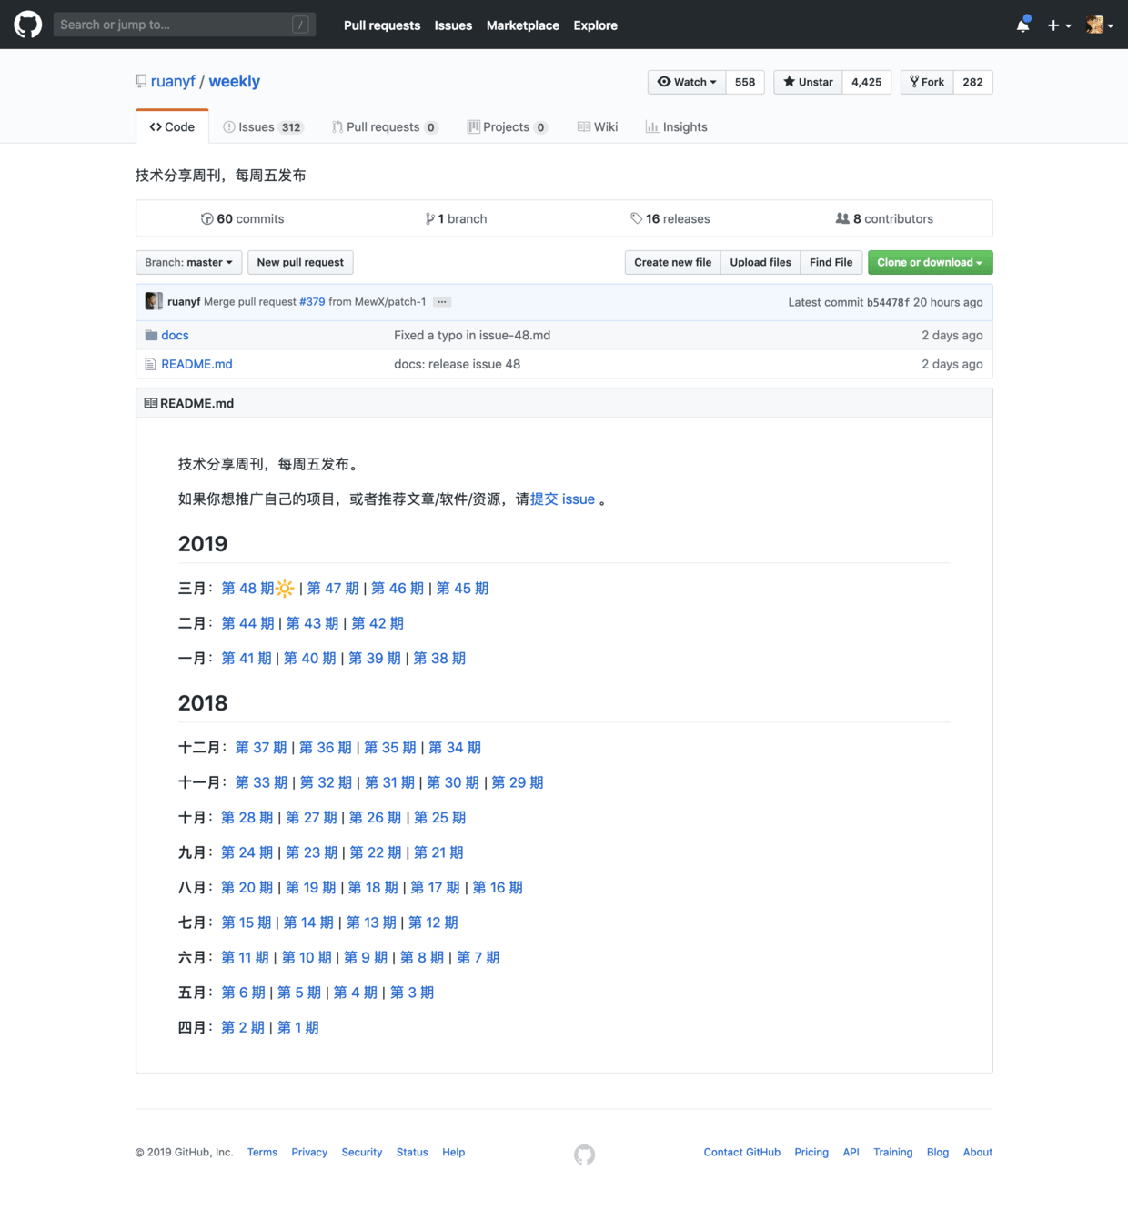Switch to the Wiki tab
The height and width of the screenshot is (1210, 1128).
tap(598, 127)
